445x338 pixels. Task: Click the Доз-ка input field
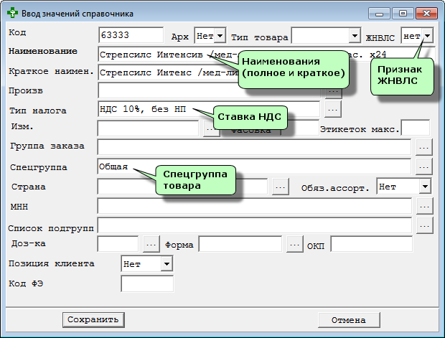click(118, 244)
